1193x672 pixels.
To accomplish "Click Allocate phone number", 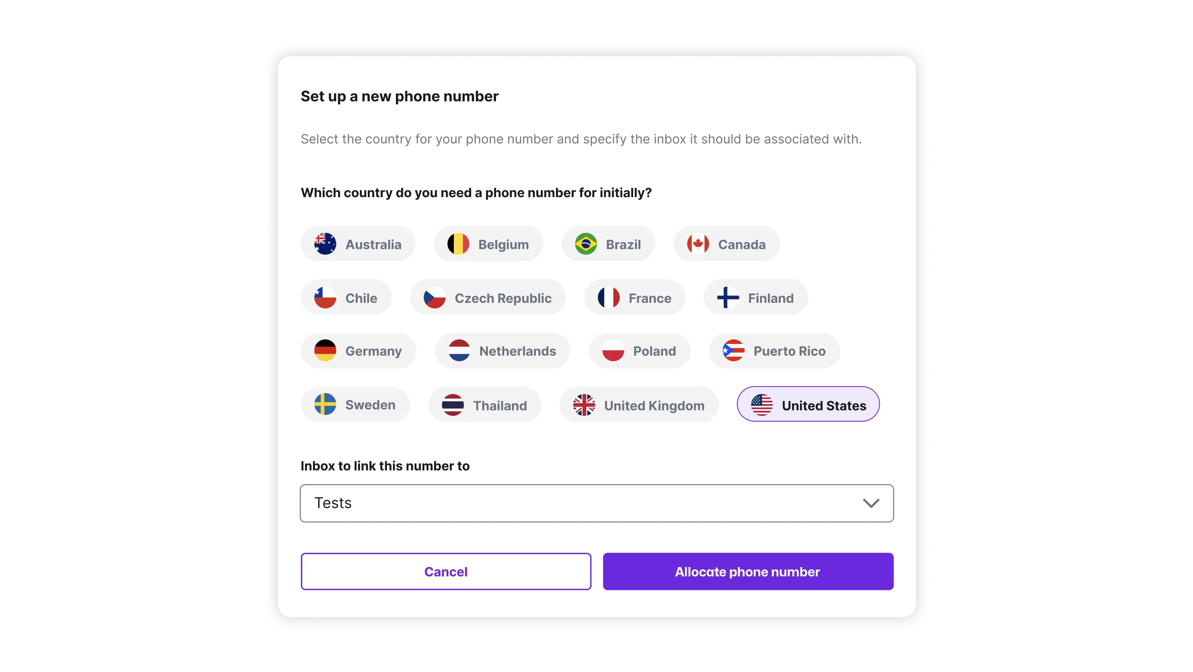I will (747, 571).
